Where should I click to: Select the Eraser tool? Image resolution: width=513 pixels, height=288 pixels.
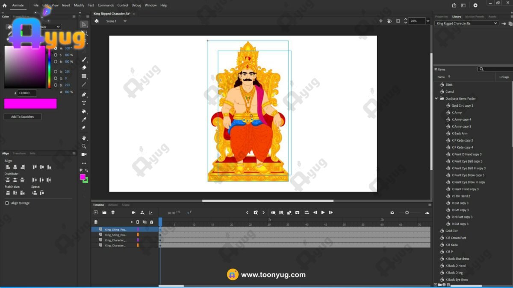(x=84, y=67)
